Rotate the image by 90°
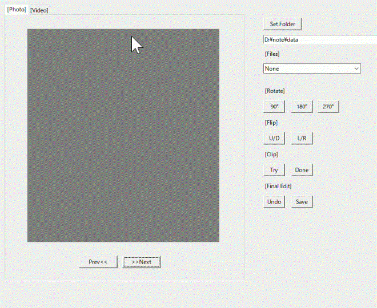 coord(274,107)
